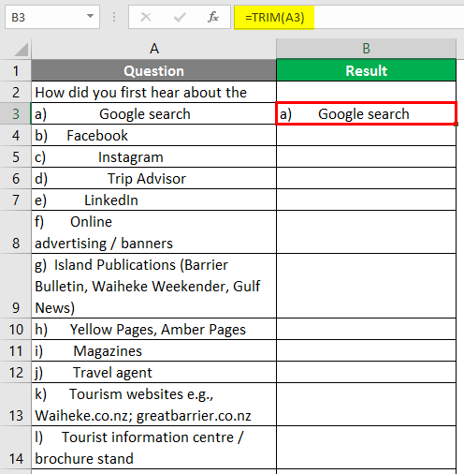Select row 13 header

tap(16, 405)
